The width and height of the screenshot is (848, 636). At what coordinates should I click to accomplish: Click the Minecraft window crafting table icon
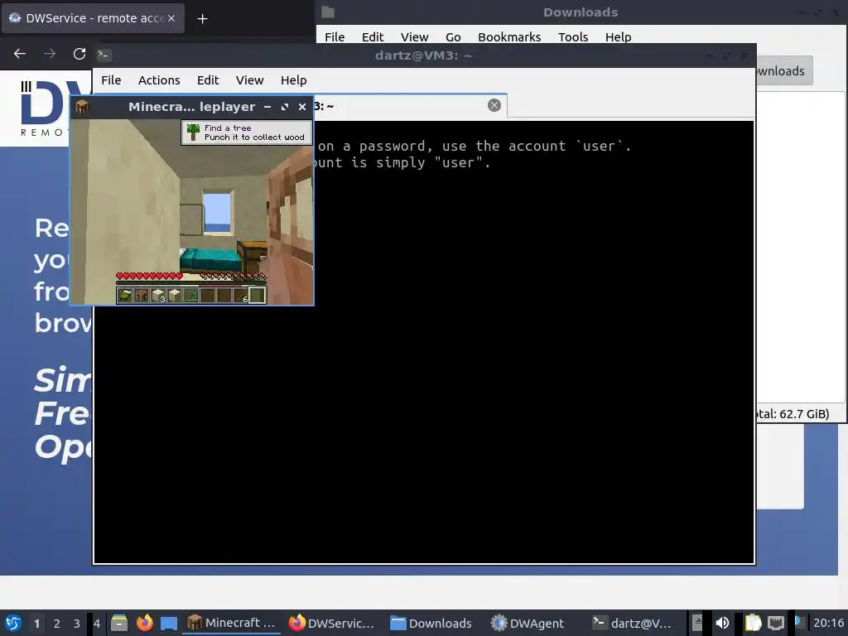click(82, 107)
